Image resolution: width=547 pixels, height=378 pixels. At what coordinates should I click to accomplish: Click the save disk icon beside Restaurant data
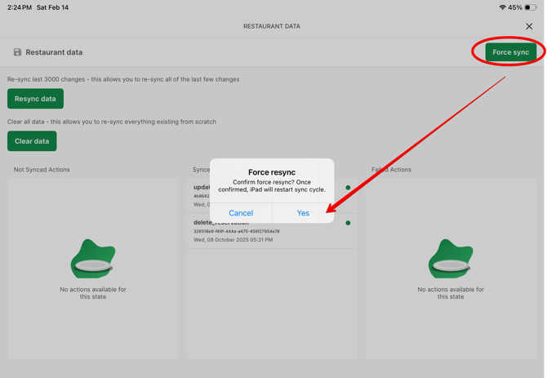pos(17,52)
